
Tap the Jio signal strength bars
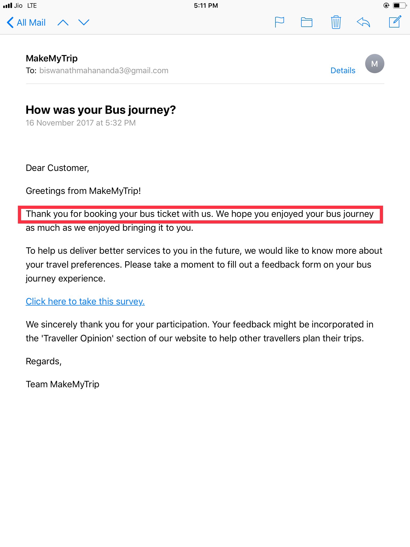coord(7,5)
